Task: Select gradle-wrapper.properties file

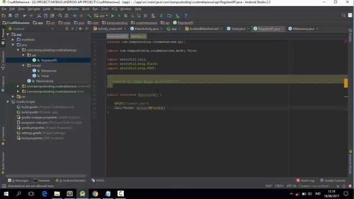Action: click(39, 117)
